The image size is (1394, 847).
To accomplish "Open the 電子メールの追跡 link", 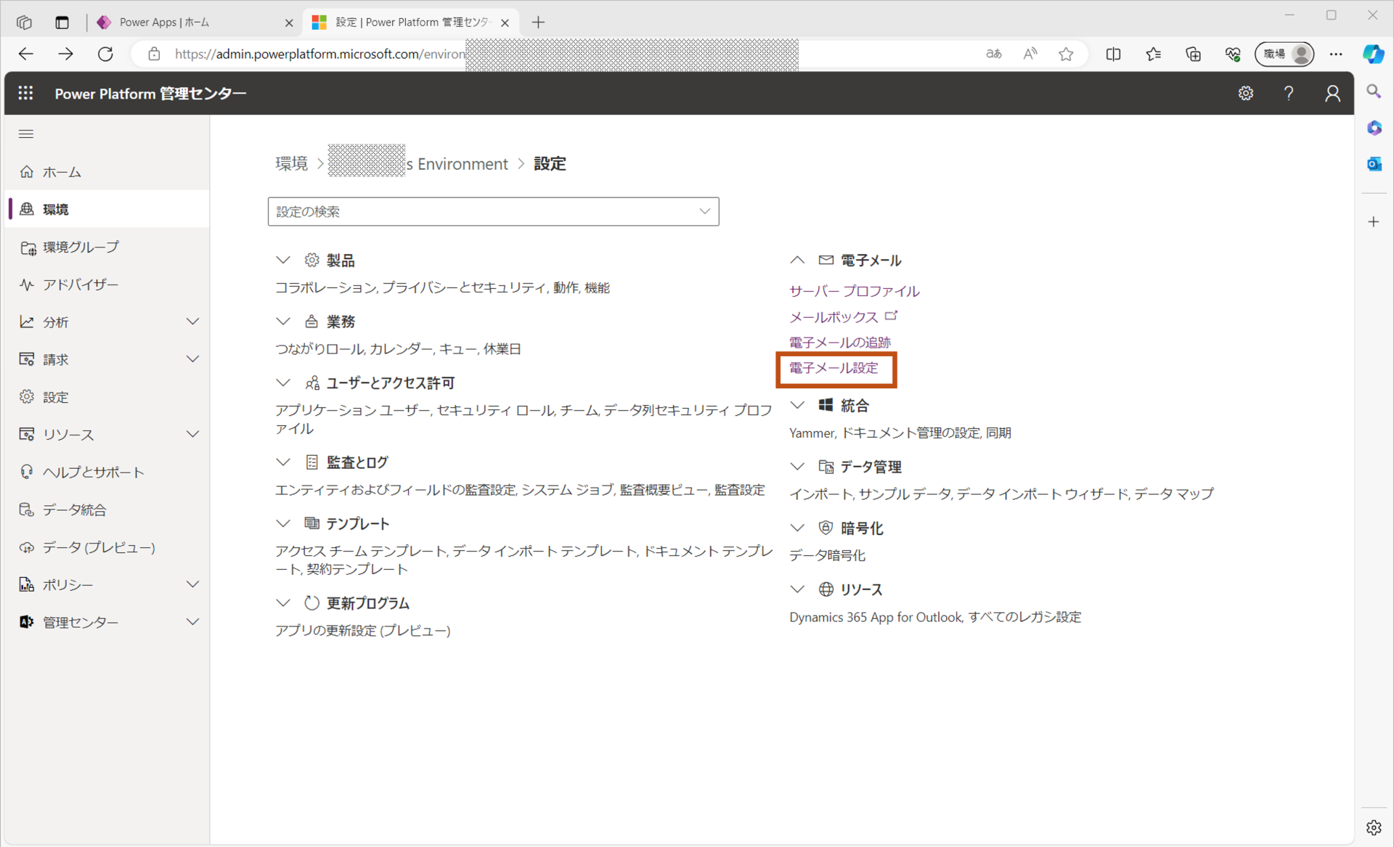I will click(x=840, y=342).
